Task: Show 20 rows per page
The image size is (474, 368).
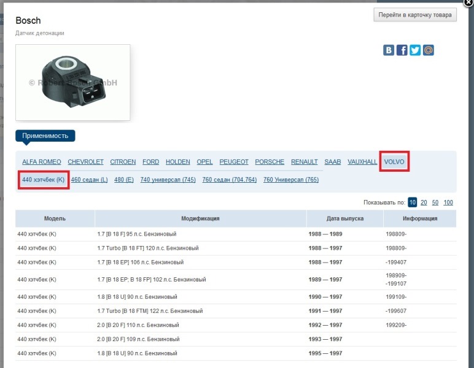Action: point(424,202)
